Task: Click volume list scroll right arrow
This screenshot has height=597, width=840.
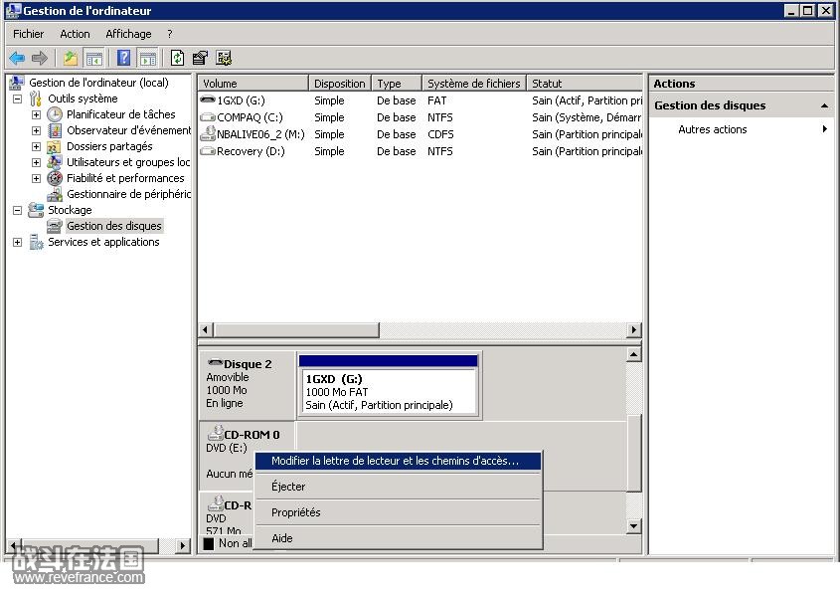Action: [x=634, y=330]
